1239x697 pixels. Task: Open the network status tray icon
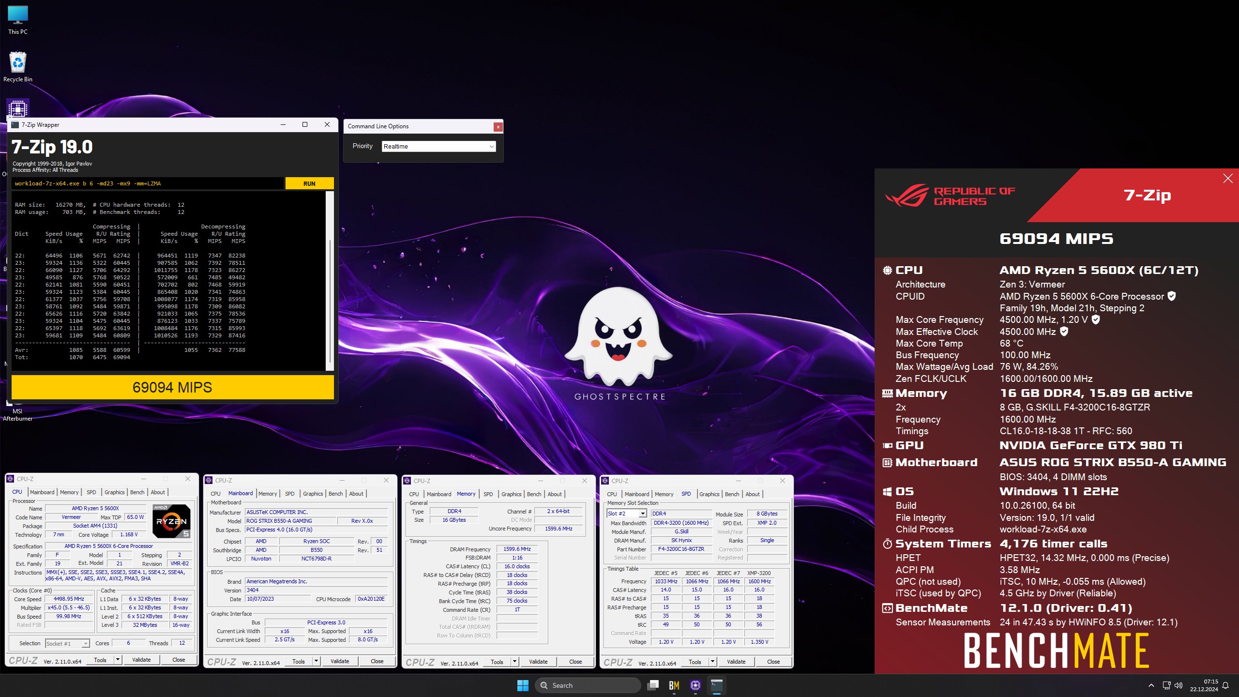coord(1166,685)
